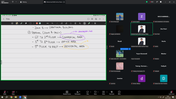This screenshot has width=176, height=99.
Task: Click Leave room button
Action: 172,93
